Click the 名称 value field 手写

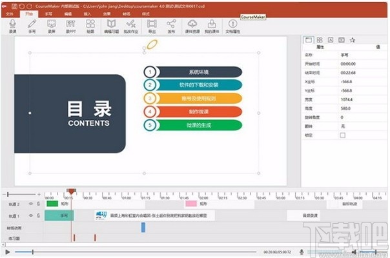click(362, 55)
